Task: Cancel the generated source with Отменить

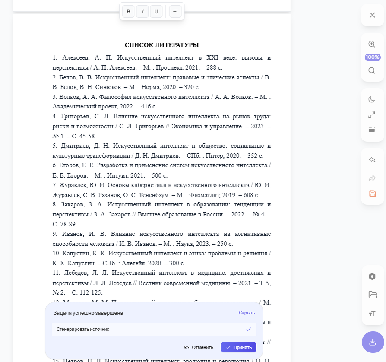Action: [x=199, y=347]
